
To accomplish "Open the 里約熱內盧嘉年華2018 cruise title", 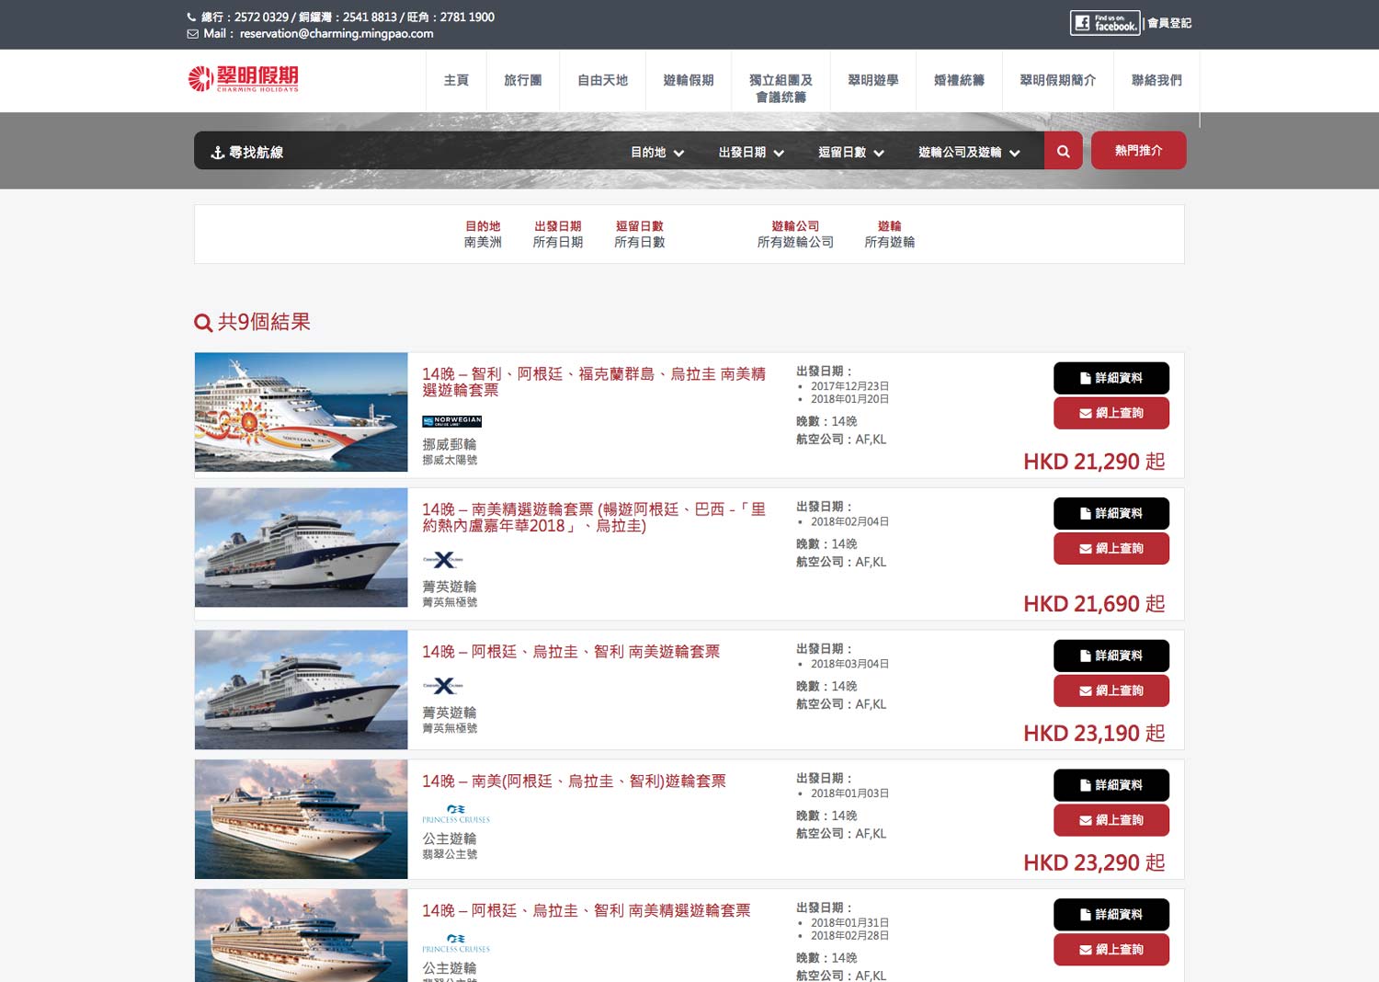I will [x=594, y=517].
